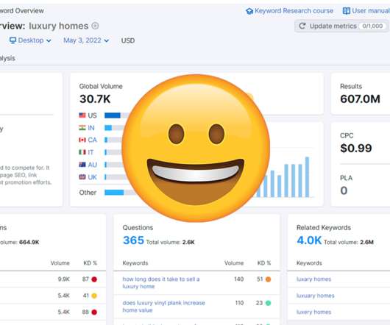
Task: Open the Desktop device dropdown
Action: pyautogui.click(x=31, y=40)
